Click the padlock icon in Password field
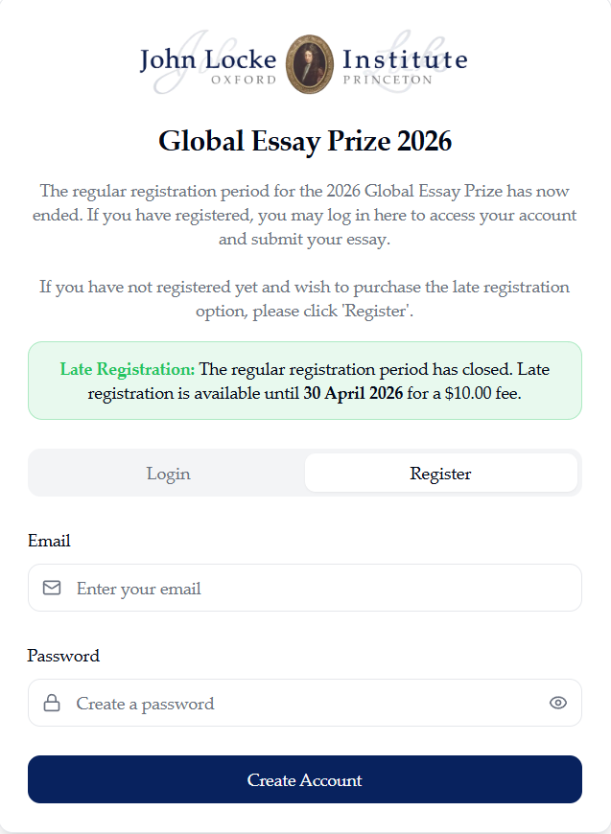 point(52,703)
